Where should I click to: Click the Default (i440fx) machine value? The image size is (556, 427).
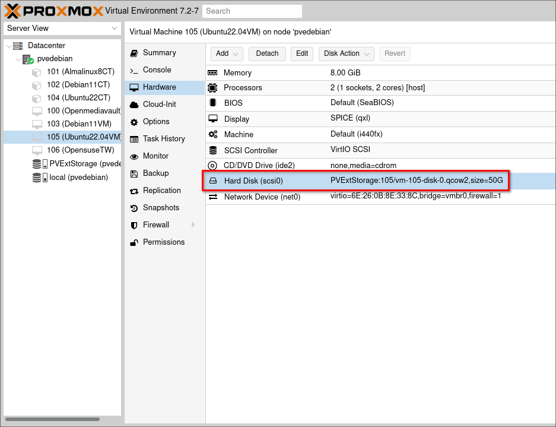coord(357,134)
